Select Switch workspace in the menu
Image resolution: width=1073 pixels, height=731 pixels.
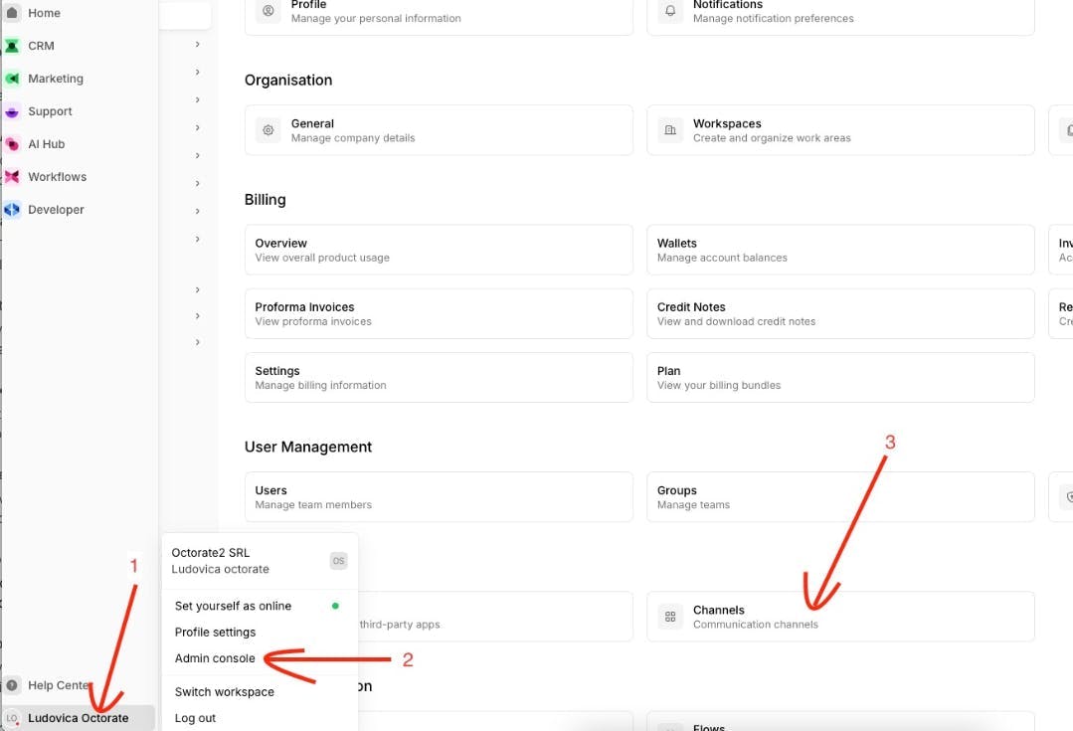224,692
